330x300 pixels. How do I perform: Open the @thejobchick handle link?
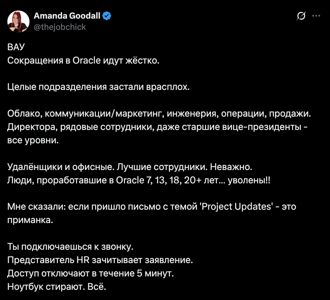coord(60,27)
